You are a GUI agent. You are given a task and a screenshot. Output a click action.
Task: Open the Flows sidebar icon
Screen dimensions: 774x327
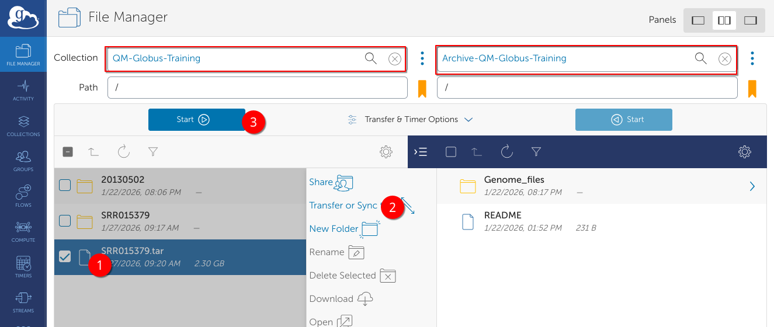[23, 196]
